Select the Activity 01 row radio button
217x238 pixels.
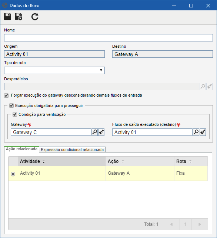[13, 174]
